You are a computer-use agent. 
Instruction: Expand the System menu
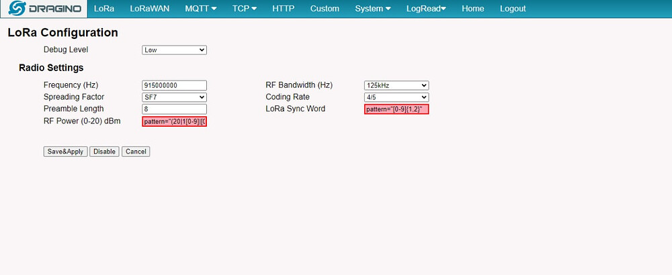point(372,9)
